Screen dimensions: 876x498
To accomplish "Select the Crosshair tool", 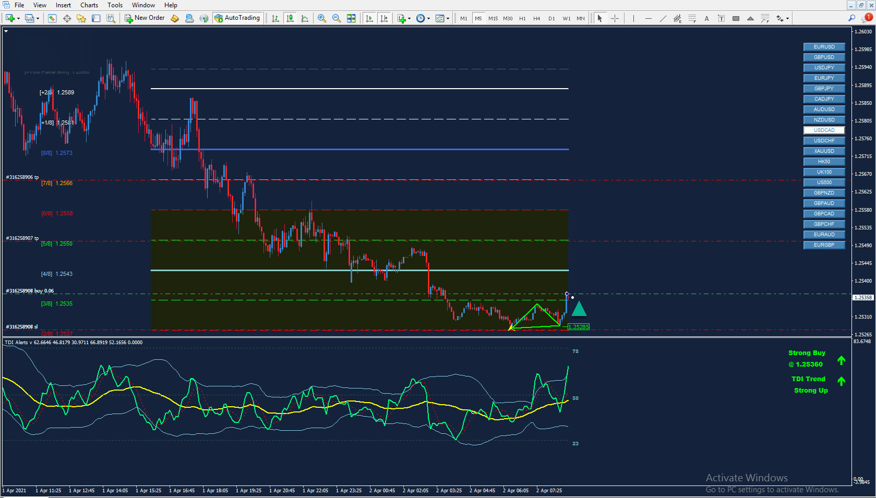I will point(615,18).
